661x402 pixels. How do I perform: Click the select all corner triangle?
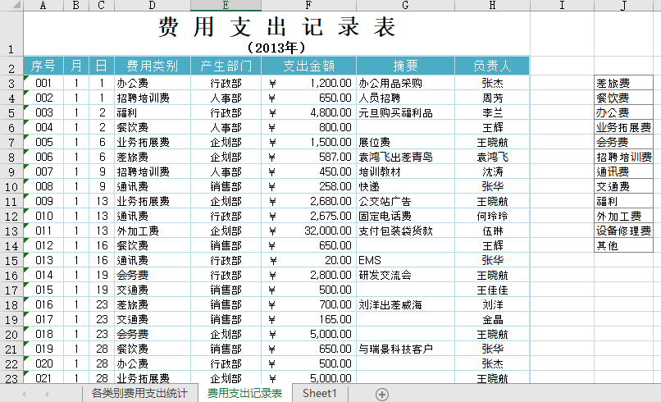point(11,6)
